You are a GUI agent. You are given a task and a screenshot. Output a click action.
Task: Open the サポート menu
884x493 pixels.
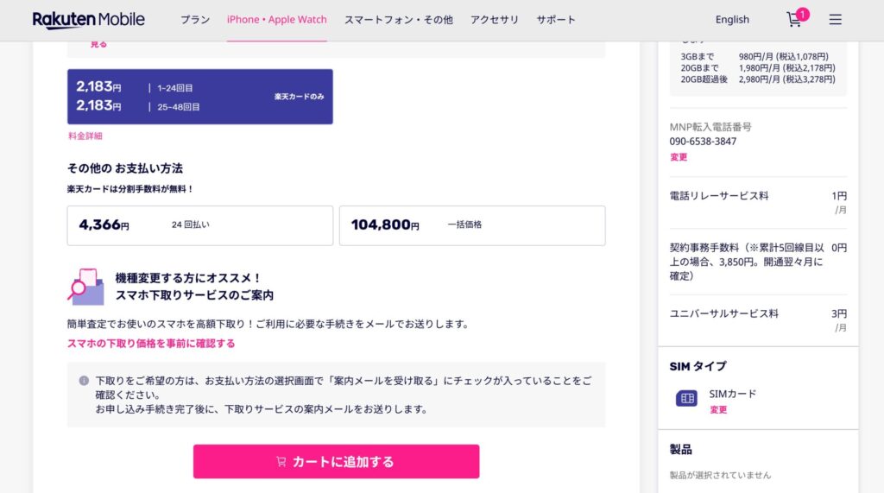[x=556, y=20]
